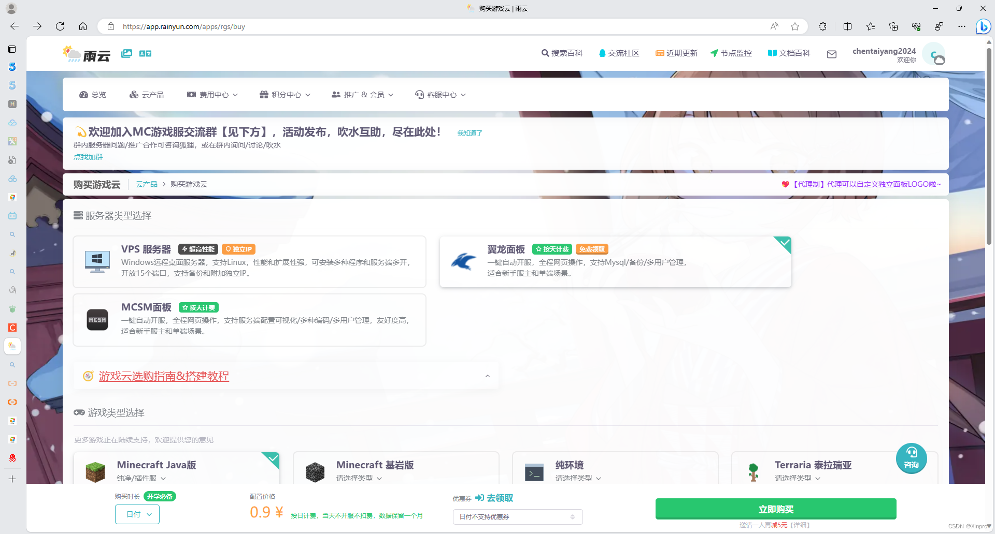
Task: Open 请选择类型 dropdown under 纯环境
Action: point(578,478)
